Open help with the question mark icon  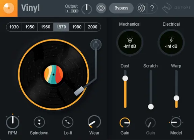[152, 8]
